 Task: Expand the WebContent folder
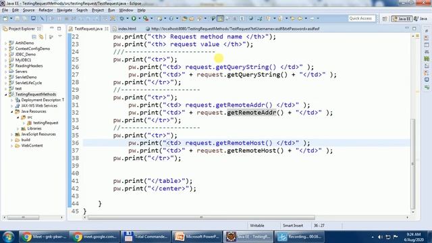coord(12,146)
